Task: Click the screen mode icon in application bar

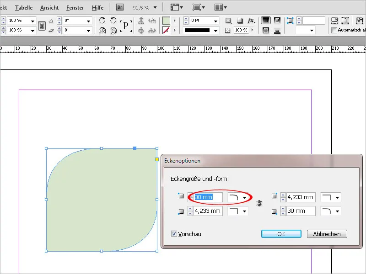Action: (199, 7)
